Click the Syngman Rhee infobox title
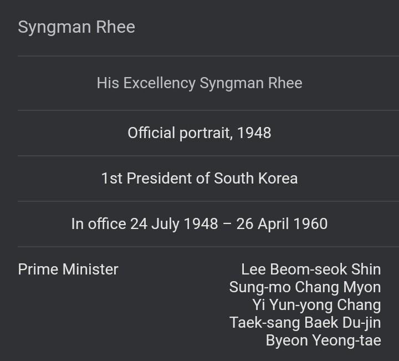This screenshot has height=361, width=399. pyautogui.click(x=76, y=27)
